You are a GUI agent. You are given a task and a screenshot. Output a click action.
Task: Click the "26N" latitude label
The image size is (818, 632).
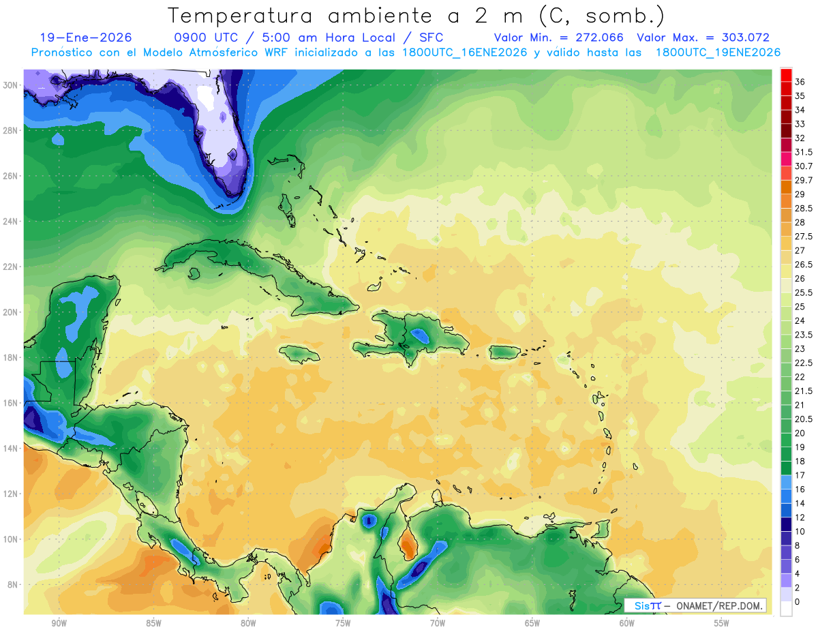(11, 176)
